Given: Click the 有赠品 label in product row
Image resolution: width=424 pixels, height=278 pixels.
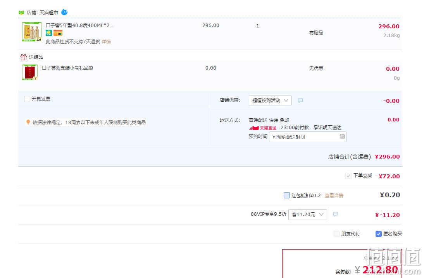Looking at the screenshot, I should [316, 32].
